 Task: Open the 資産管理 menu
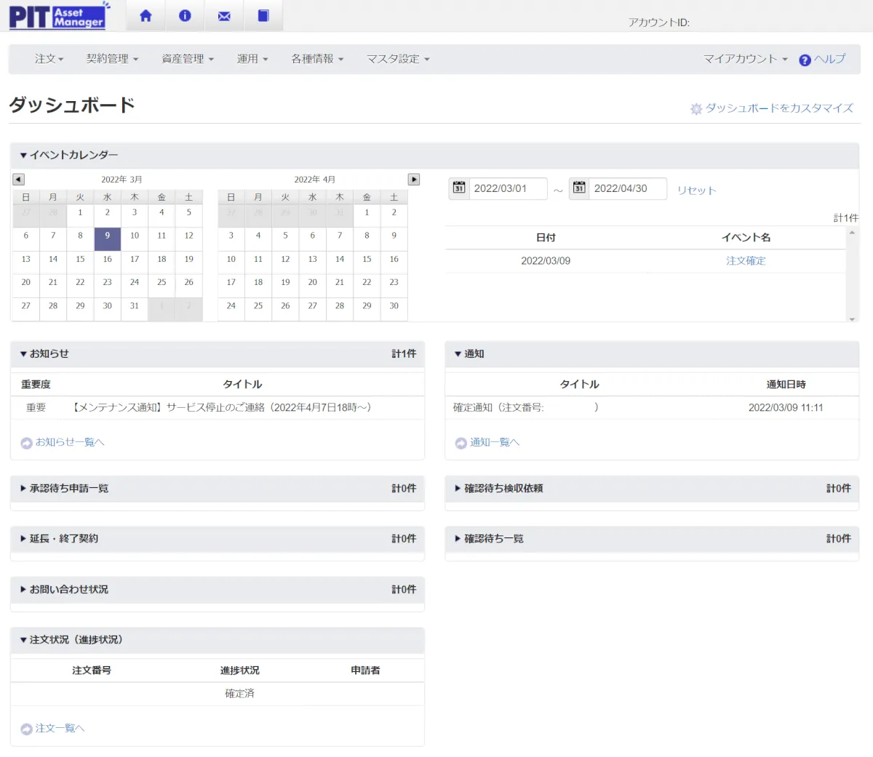(x=187, y=59)
